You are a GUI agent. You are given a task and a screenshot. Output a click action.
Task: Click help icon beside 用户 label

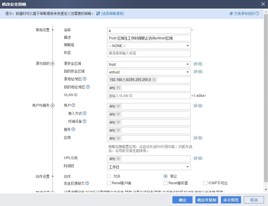click(73, 105)
